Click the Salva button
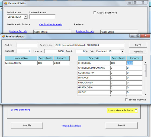 138,45
